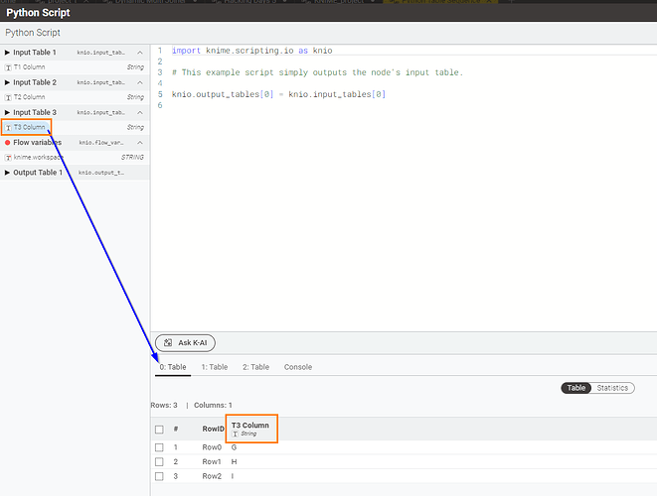657x496 pixels.
Task: Click the T2 Column string type icon
Action: (x=9, y=97)
